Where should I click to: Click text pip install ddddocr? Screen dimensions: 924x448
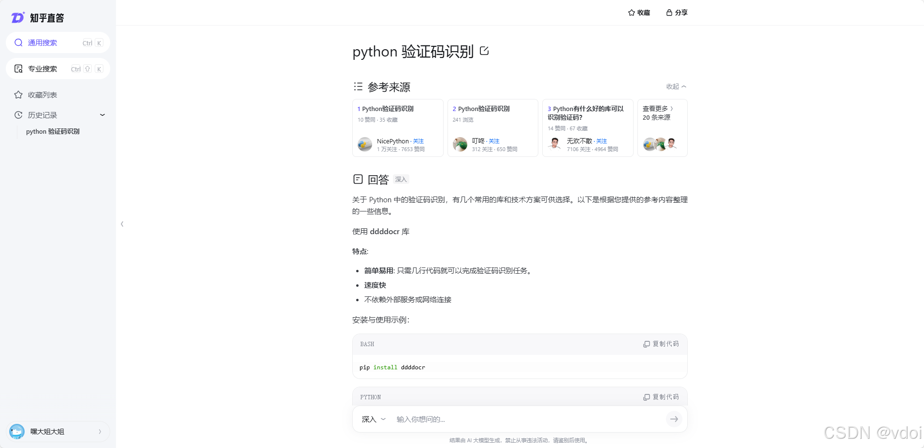pos(392,367)
